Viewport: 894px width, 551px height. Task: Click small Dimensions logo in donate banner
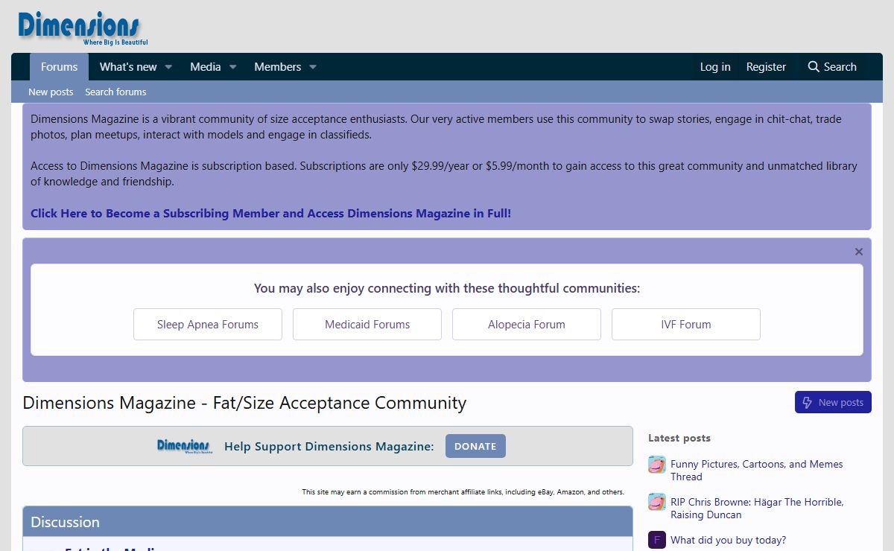pos(183,446)
